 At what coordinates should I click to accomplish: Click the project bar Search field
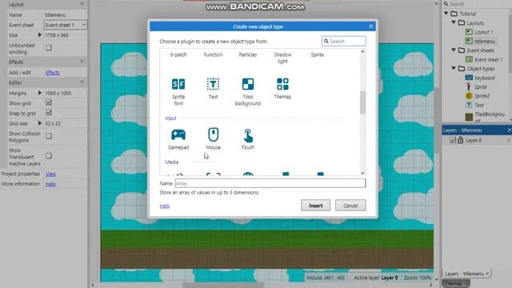478,4
